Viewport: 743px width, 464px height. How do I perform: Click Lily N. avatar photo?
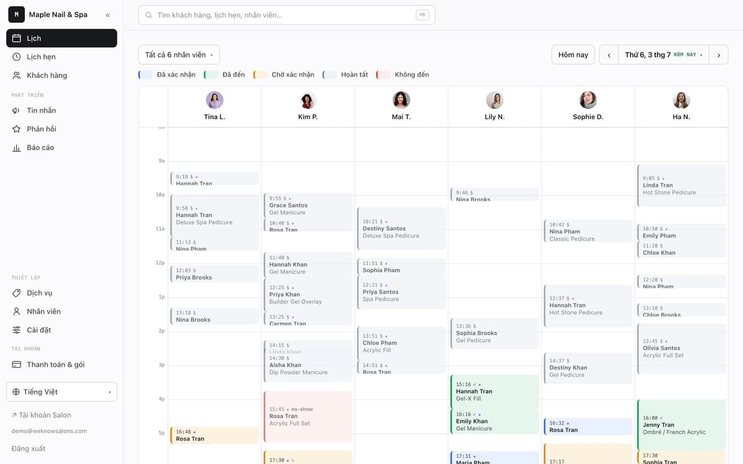click(495, 100)
